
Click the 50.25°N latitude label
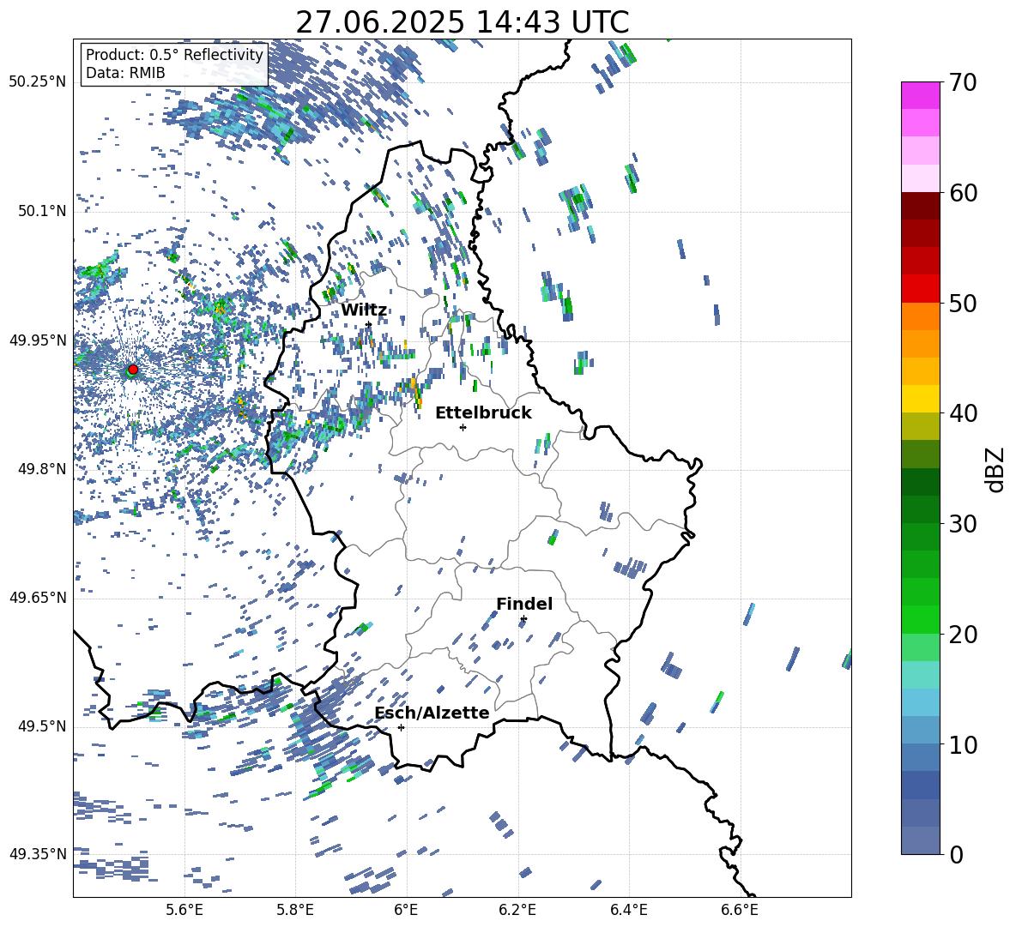pos(38,82)
